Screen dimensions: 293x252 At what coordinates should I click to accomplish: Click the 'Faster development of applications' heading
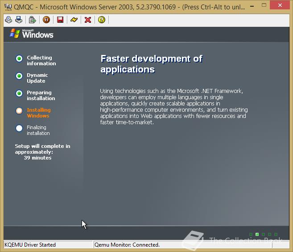pos(151,64)
